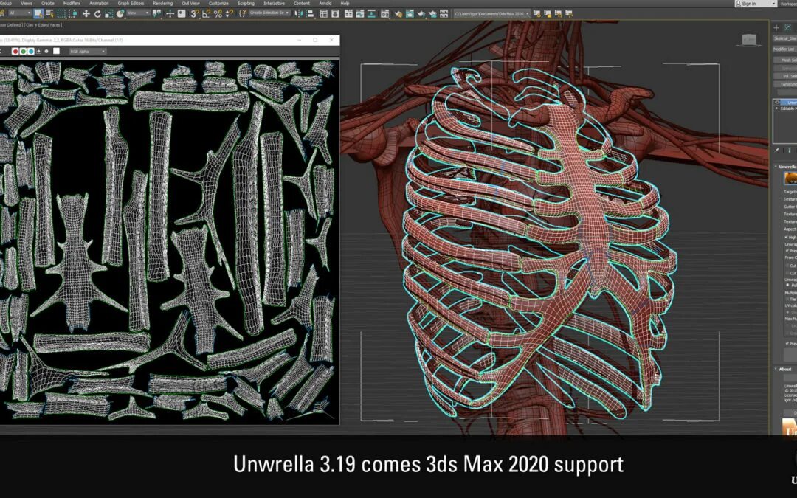Open the Create menu
The height and width of the screenshot is (498, 797).
click(x=48, y=4)
